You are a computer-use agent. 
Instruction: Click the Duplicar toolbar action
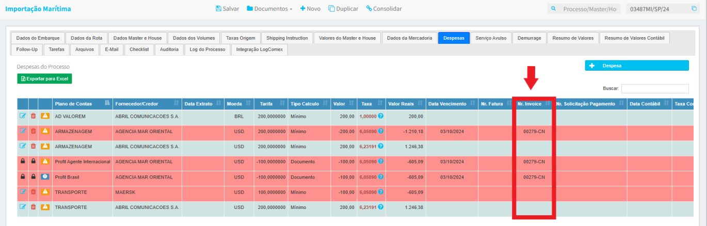[x=343, y=9]
